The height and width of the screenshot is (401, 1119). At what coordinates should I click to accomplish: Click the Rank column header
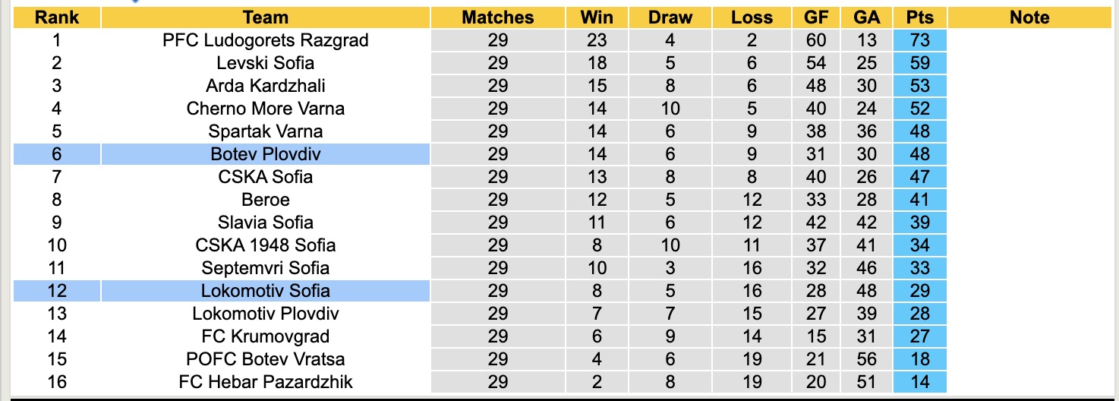pos(57,17)
